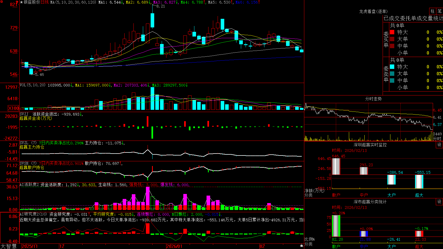Click the 超赢散户持仓 indicator label
443x249 pixels.
coord(32,167)
